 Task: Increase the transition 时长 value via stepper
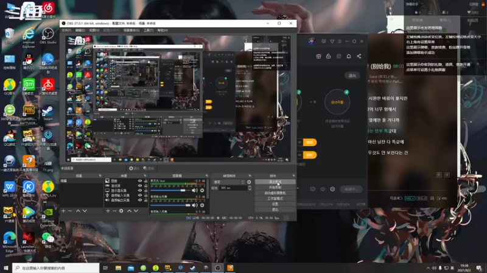point(250,187)
